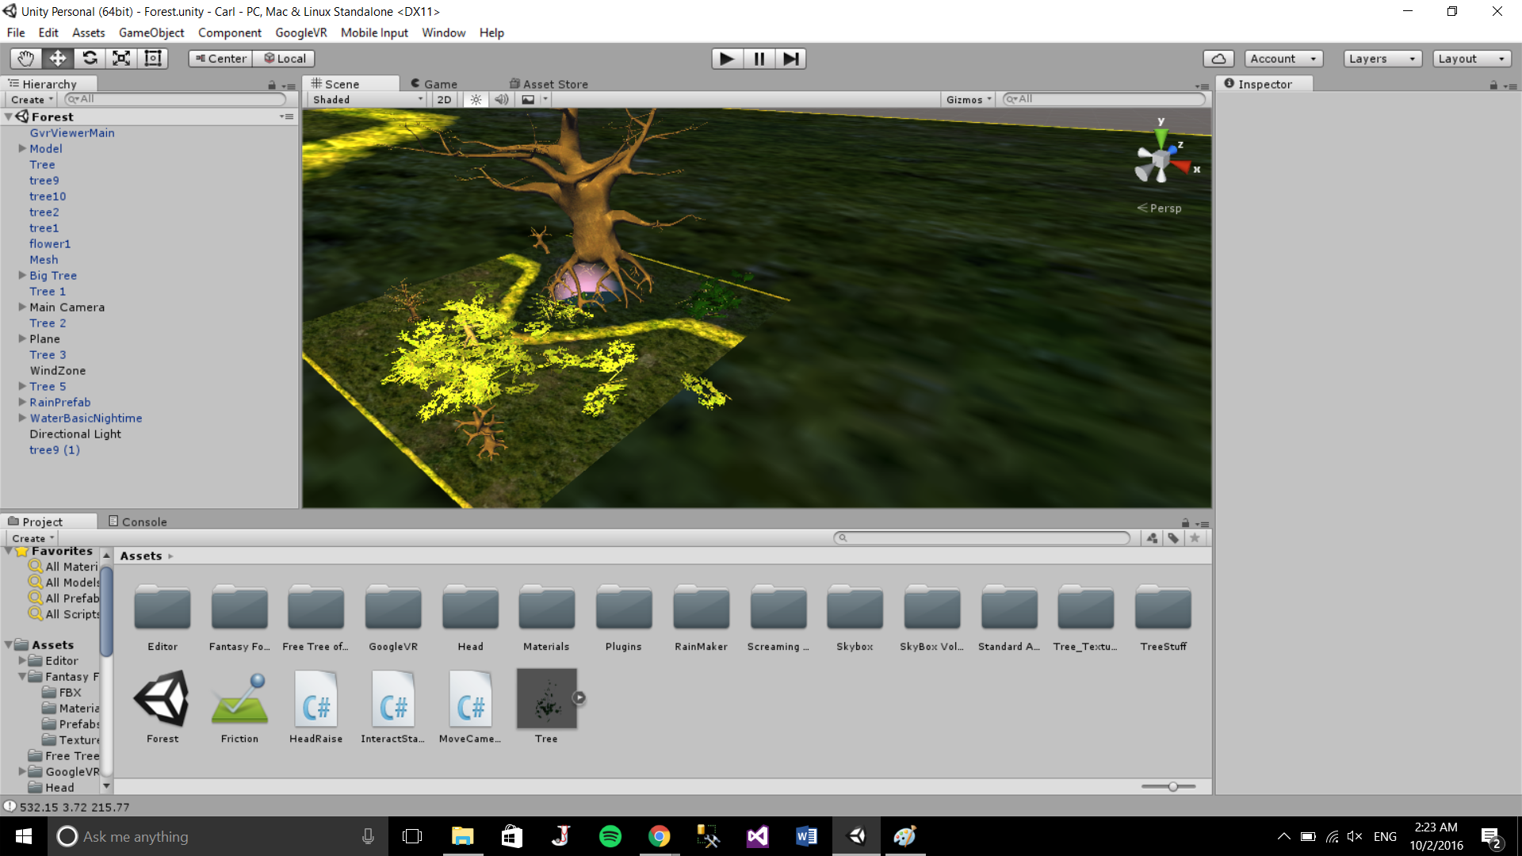The height and width of the screenshot is (856, 1522).
Task: Click the asset icon size slider
Action: coord(1172,786)
